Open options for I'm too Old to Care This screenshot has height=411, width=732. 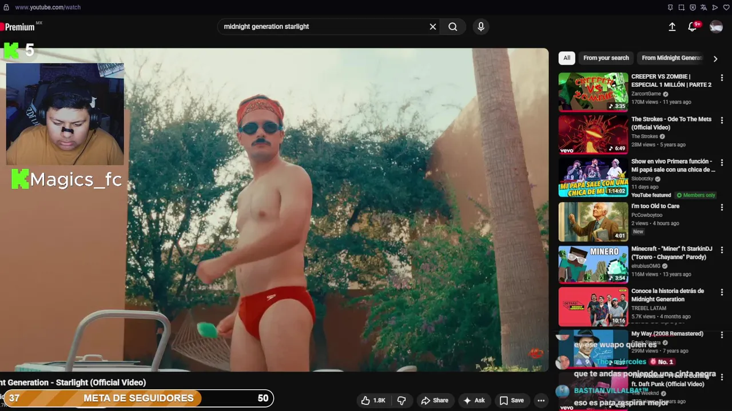[x=722, y=207]
